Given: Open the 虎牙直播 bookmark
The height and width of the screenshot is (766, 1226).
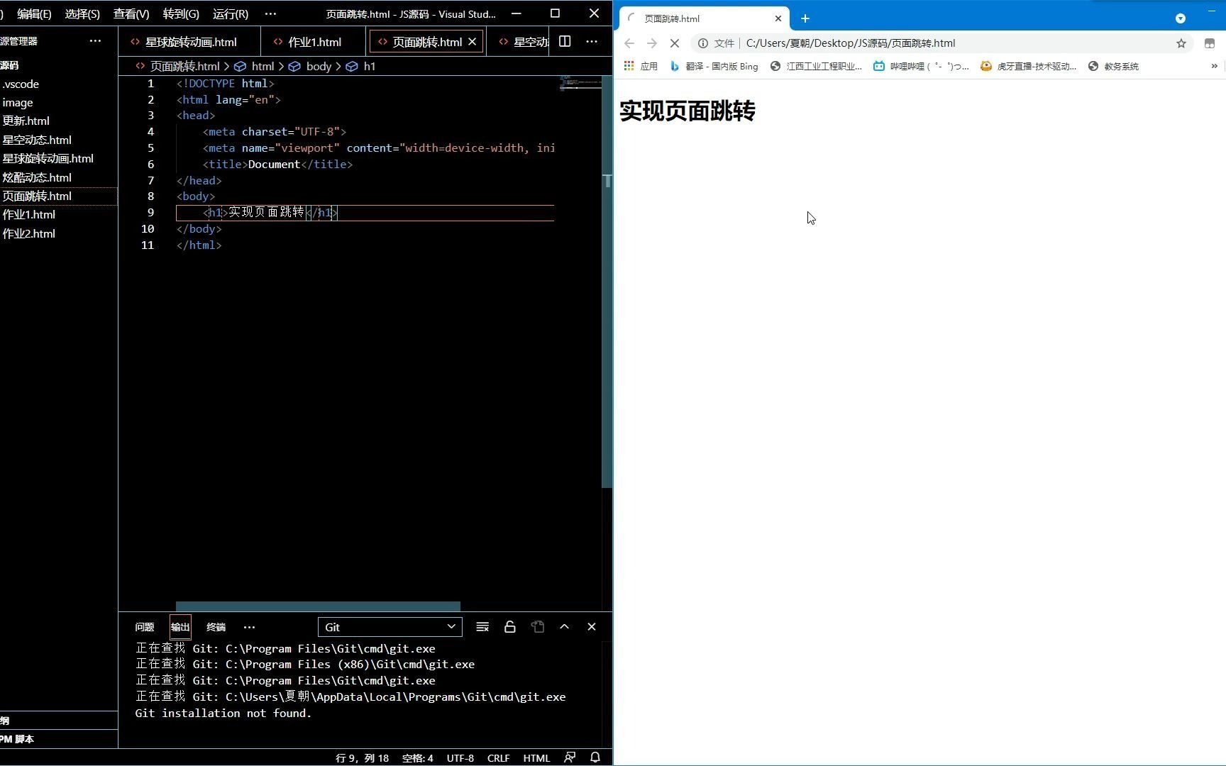Looking at the screenshot, I should pyautogui.click(x=1029, y=66).
